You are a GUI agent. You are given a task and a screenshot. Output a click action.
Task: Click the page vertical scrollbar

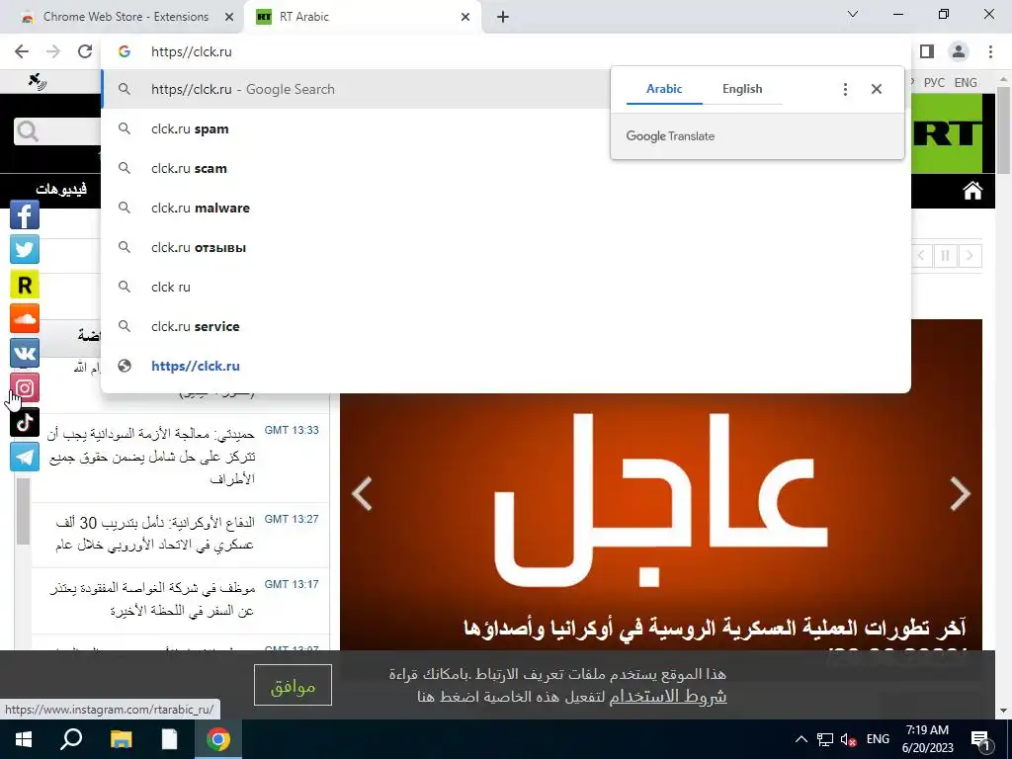click(1003, 129)
